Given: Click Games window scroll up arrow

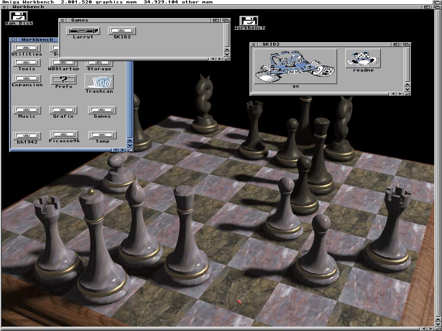Looking at the screenshot, I should pyautogui.click(x=227, y=50).
